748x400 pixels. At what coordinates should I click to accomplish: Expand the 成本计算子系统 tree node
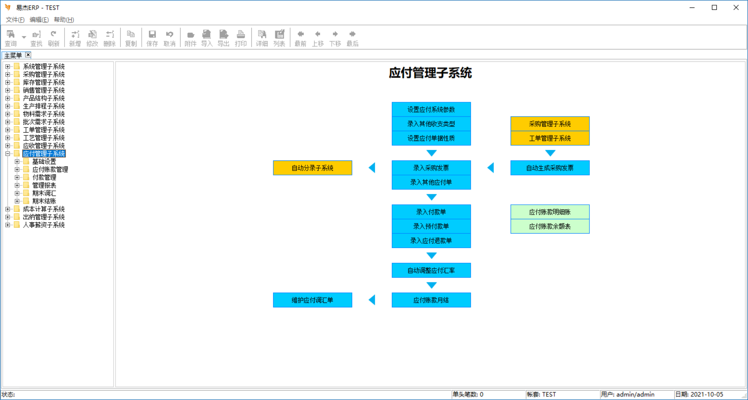coord(8,209)
